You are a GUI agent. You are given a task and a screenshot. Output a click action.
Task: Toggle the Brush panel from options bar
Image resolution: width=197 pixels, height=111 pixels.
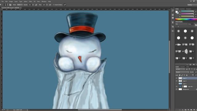pos(10,5)
